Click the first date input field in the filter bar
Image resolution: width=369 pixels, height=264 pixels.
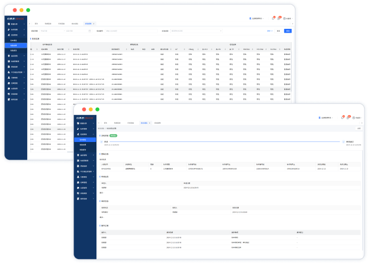(x=49, y=31)
